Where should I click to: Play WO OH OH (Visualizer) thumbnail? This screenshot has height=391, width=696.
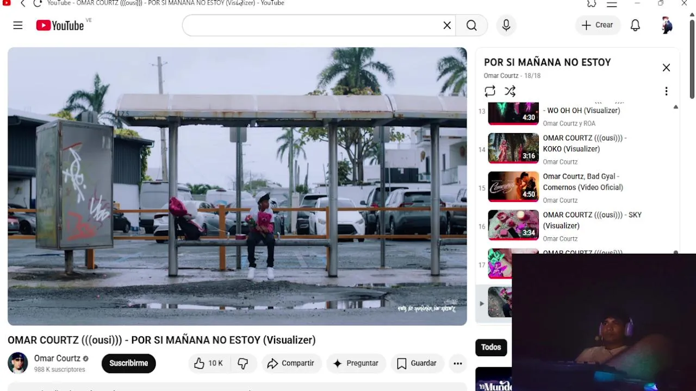(513, 113)
